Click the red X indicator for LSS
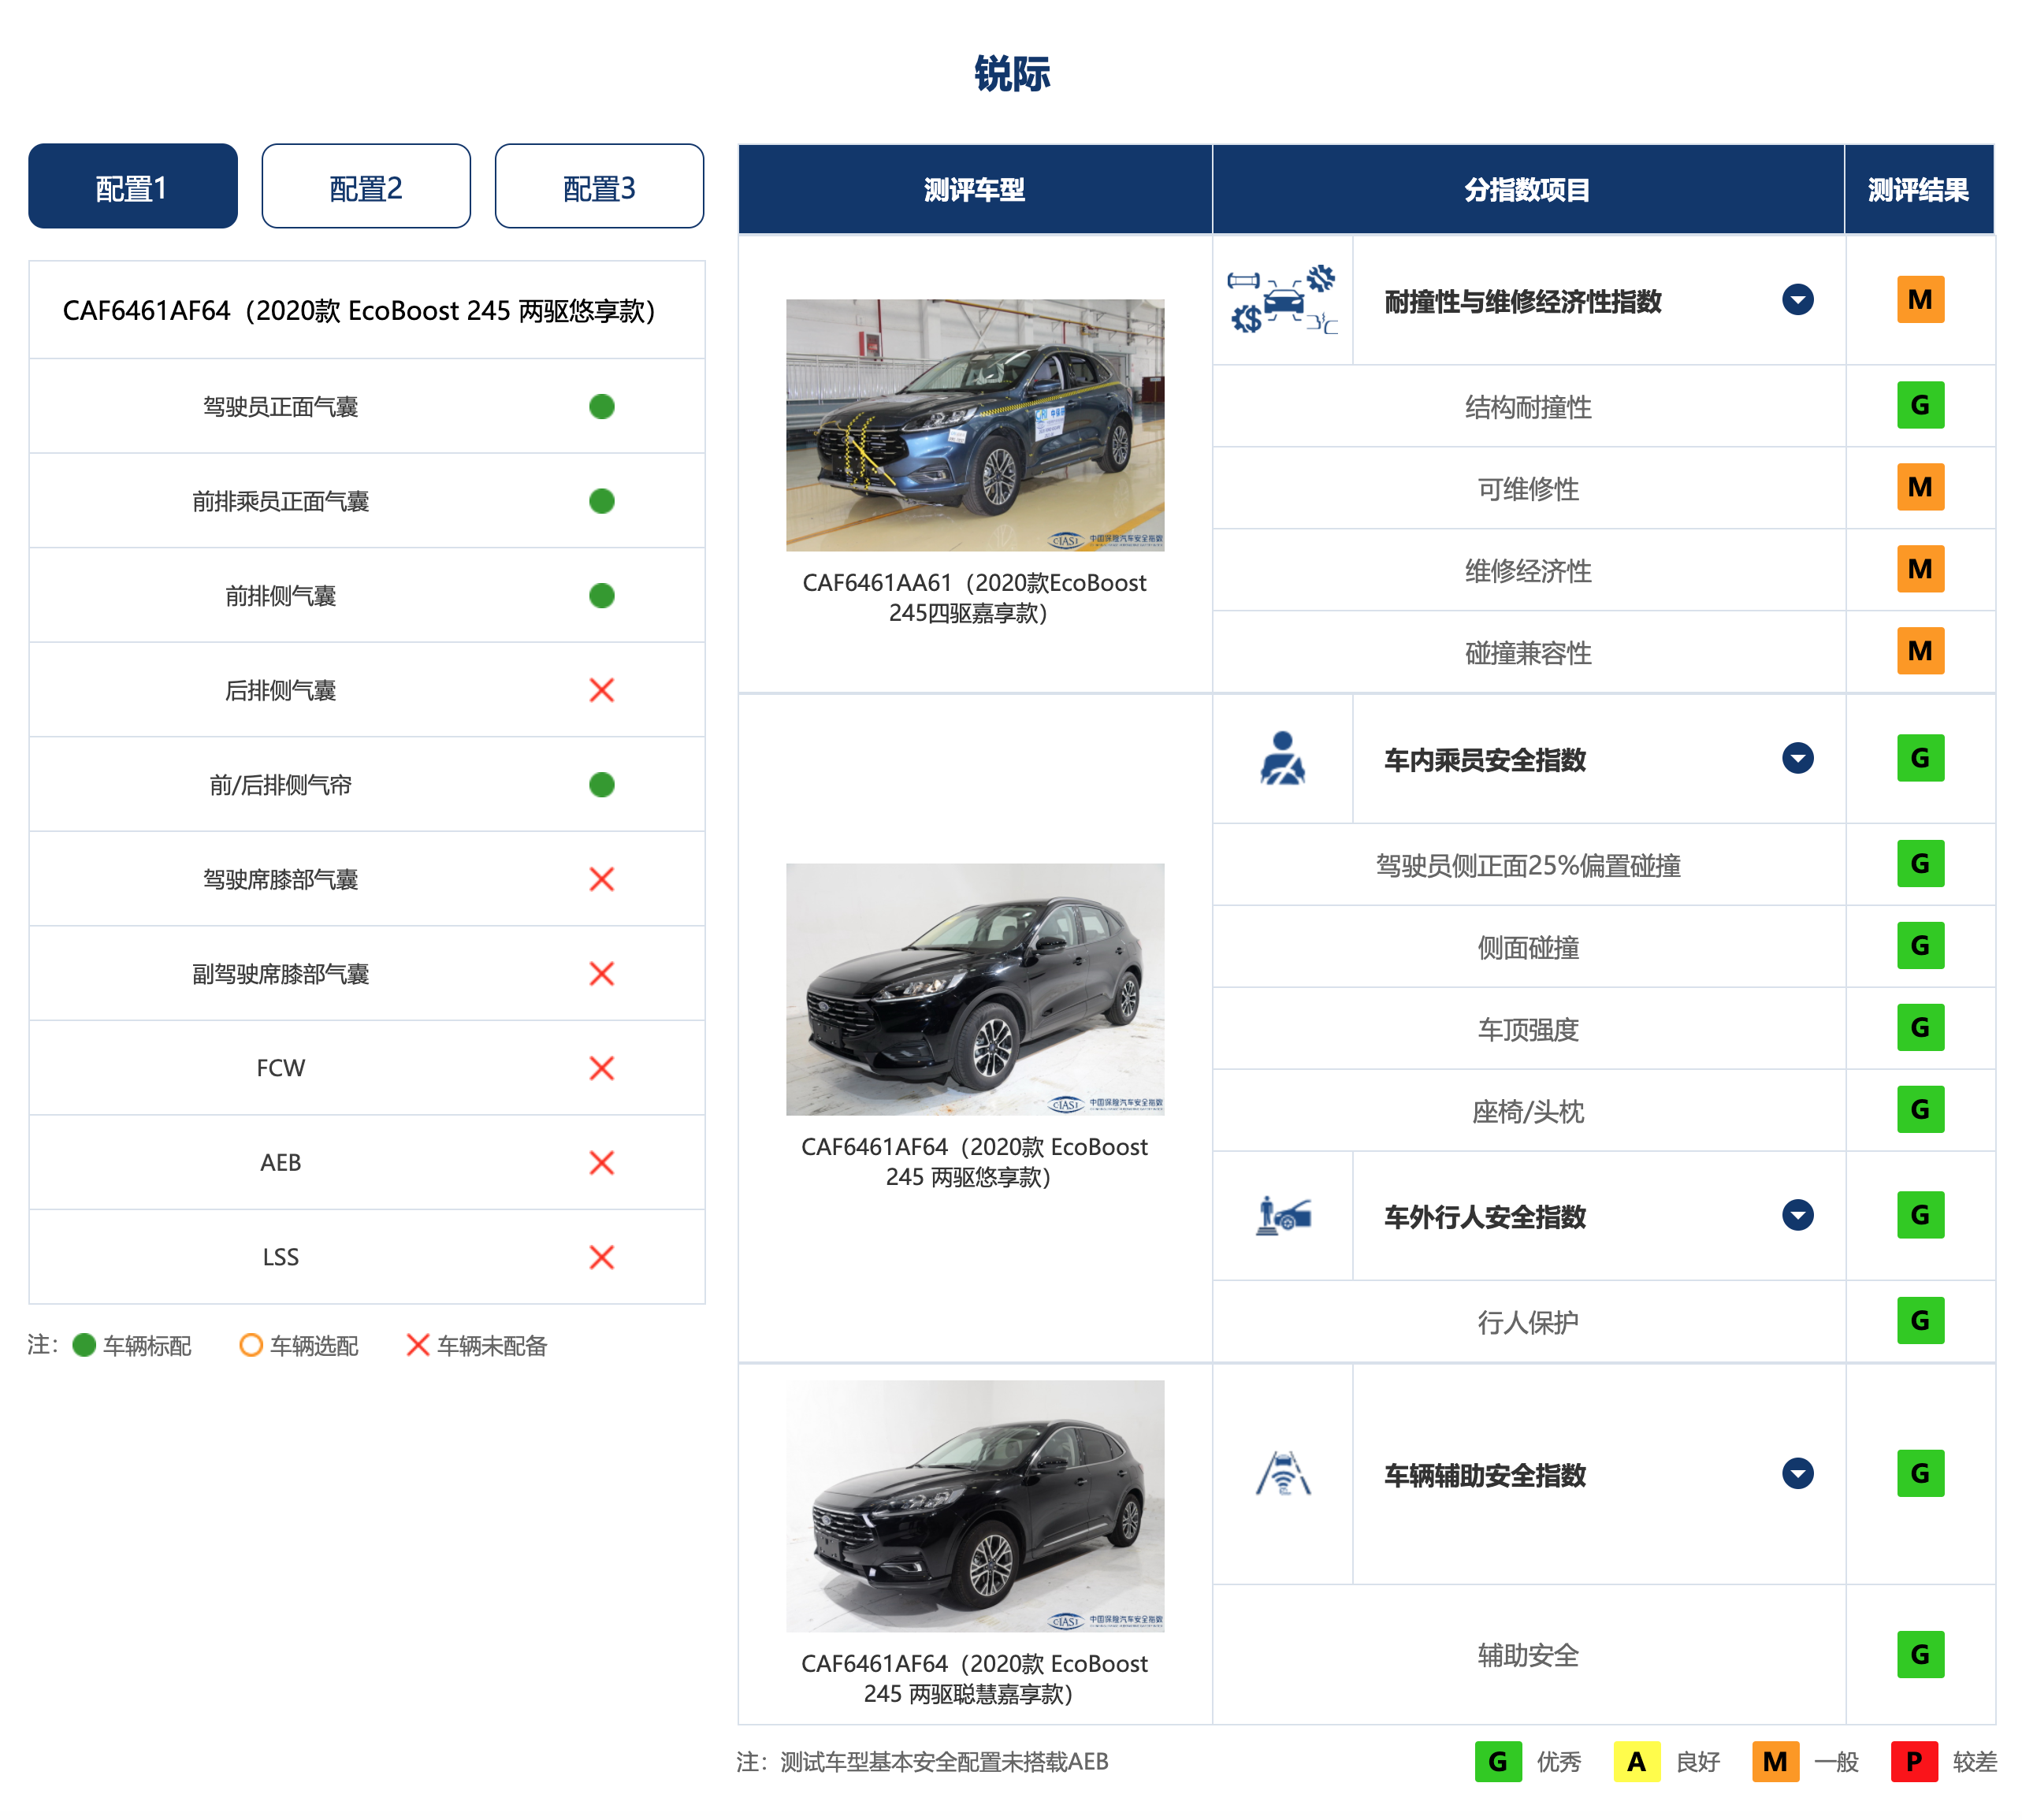Image resolution: width=2022 pixels, height=1820 pixels. (601, 1257)
